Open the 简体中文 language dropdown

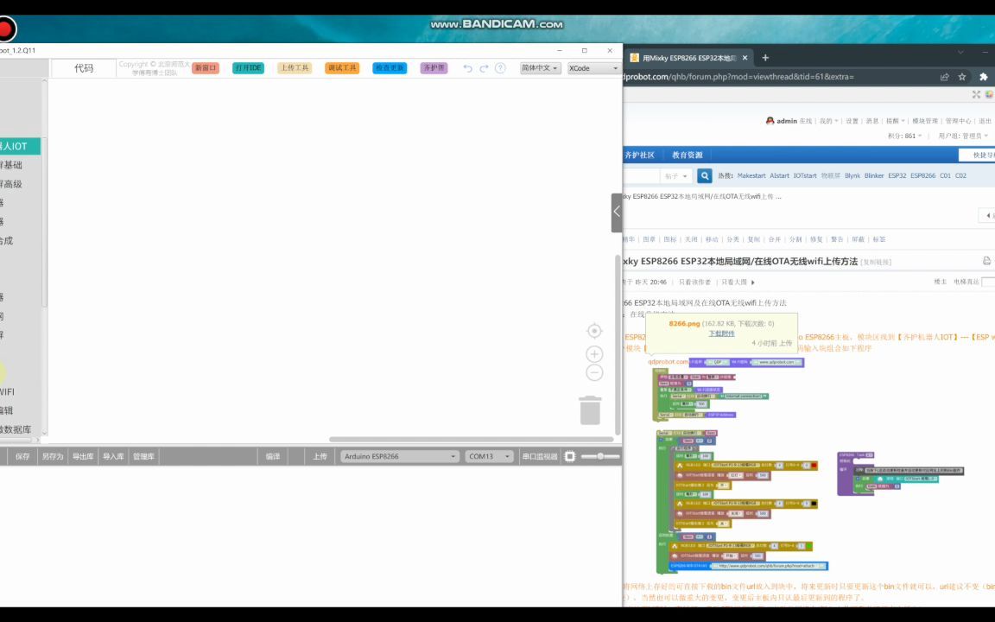(x=539, y=68)
